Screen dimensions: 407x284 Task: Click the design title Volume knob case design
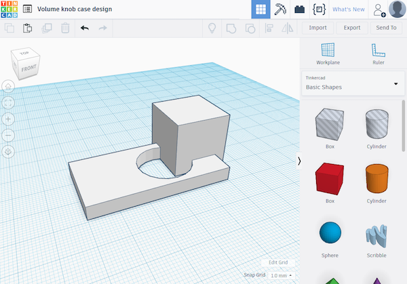(75, 9)
